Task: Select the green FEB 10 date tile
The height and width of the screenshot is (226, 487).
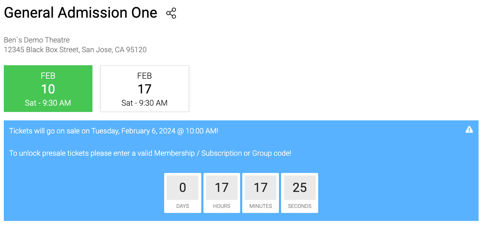Action: pyautogui.click(x=48, y=88)
